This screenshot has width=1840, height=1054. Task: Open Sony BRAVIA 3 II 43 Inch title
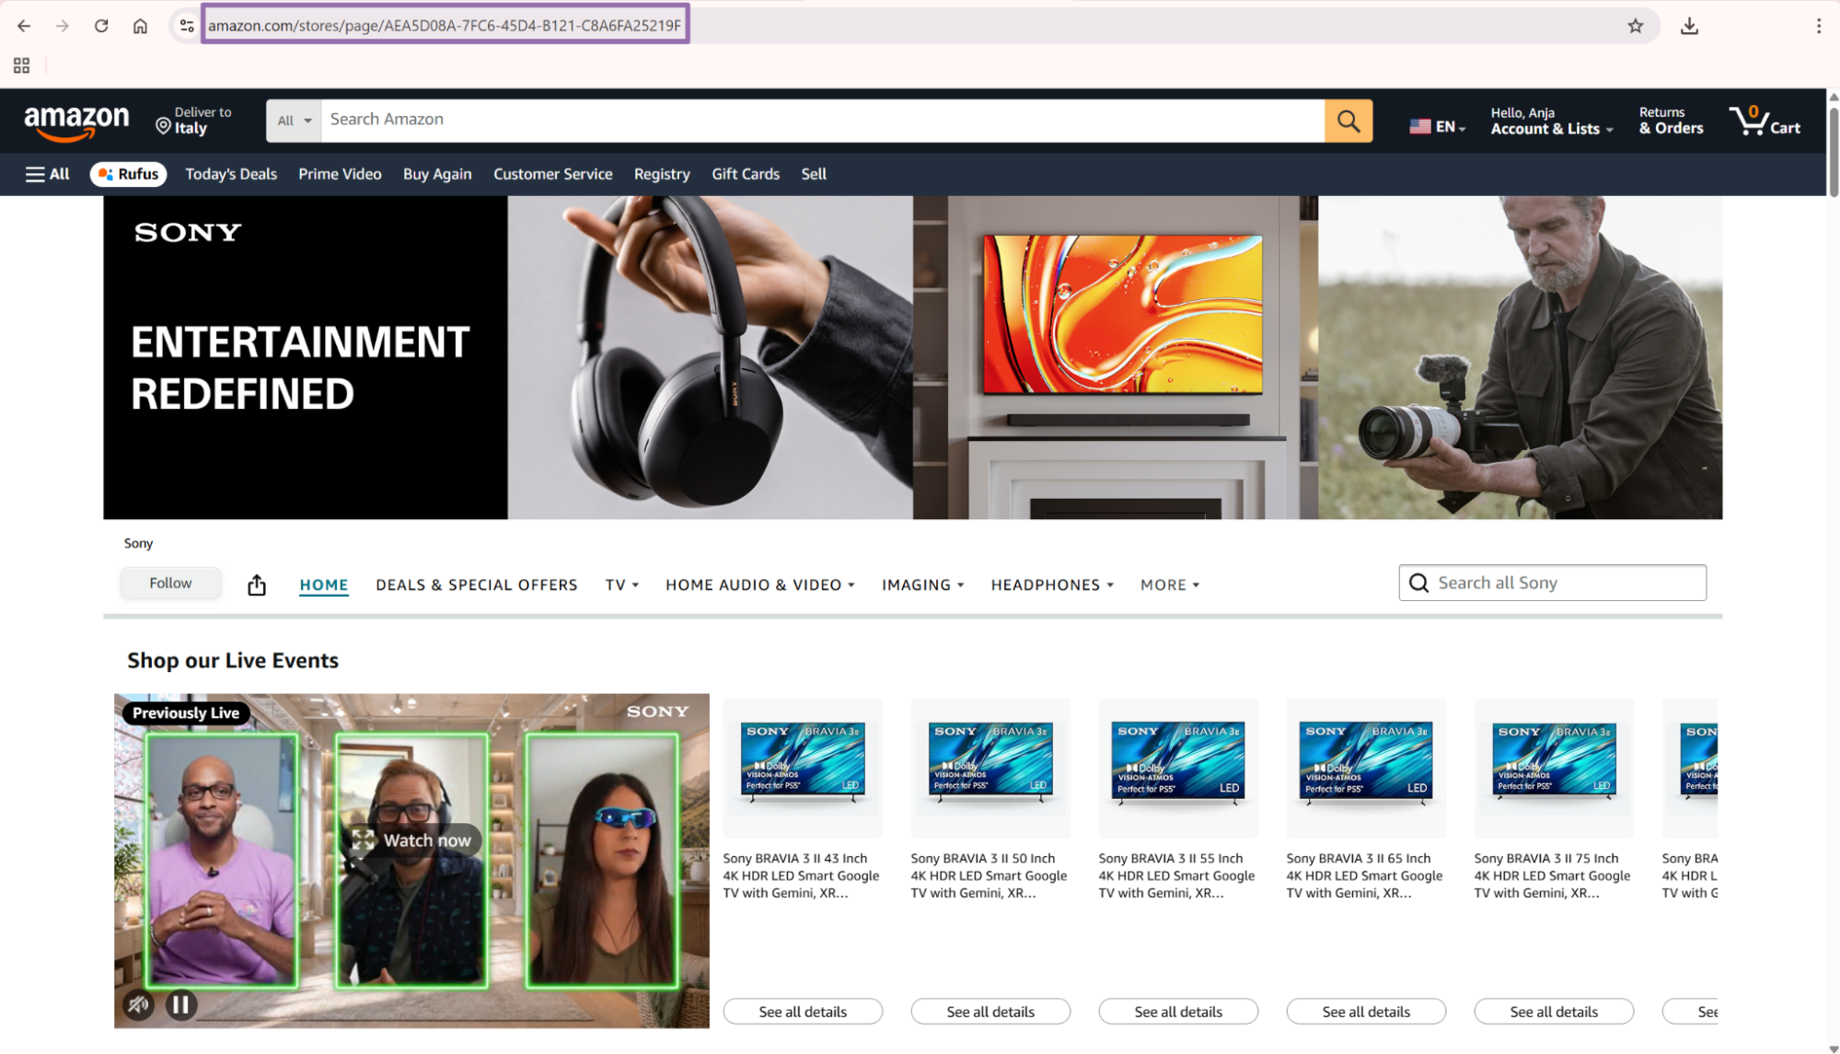point(801,875)
